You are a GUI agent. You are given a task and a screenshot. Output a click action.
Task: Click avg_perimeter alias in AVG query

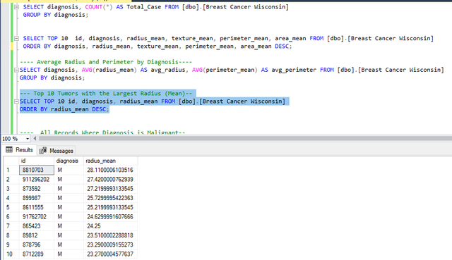click(x=294, y=70)
